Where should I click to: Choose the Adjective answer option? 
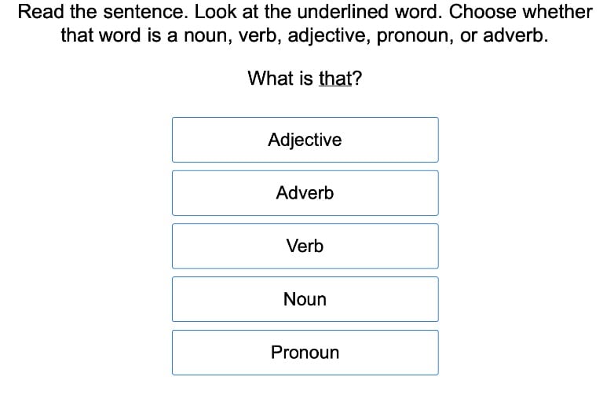[x=305, y=140]
